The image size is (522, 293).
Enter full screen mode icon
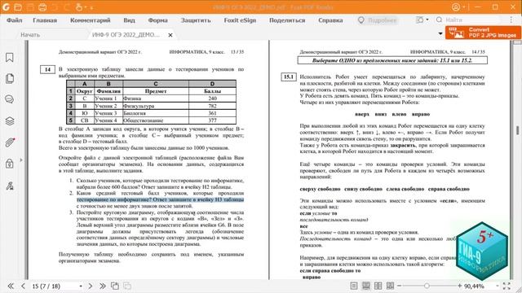click(507, 286)
